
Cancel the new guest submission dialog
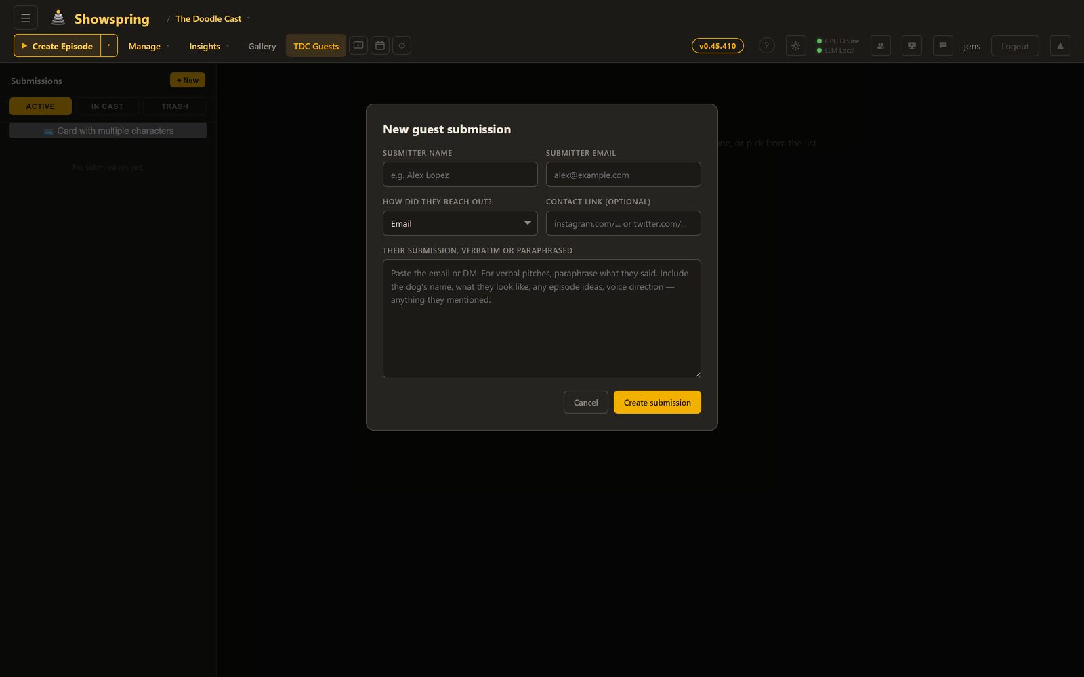[586, 402]
